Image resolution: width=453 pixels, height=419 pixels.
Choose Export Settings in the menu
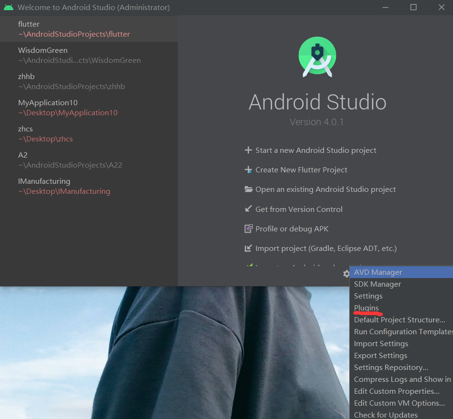tap(401, 355)
